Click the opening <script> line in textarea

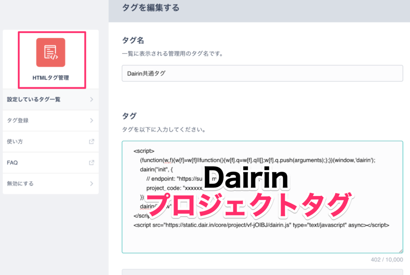[144, 151]
